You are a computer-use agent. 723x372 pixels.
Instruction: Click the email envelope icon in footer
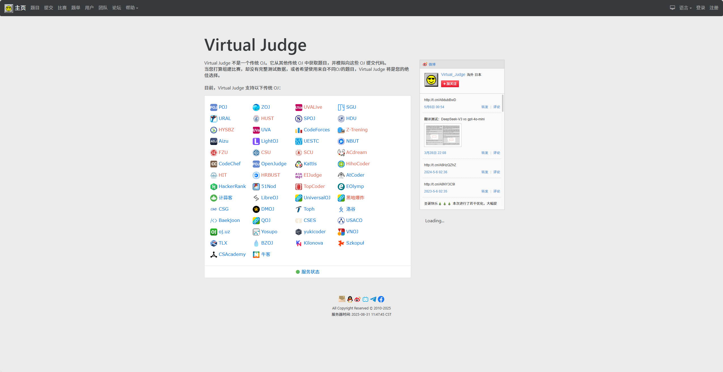[x=342, y=299]
